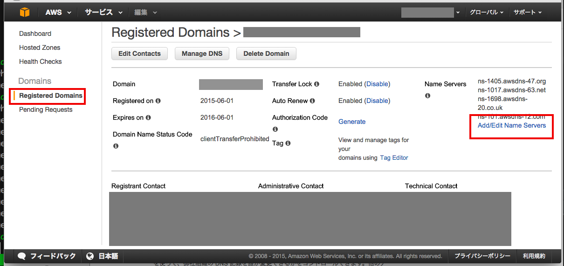The image size is (564, 266).
Task: Open the AWS dropdown menu
Action: pos(58,13)
